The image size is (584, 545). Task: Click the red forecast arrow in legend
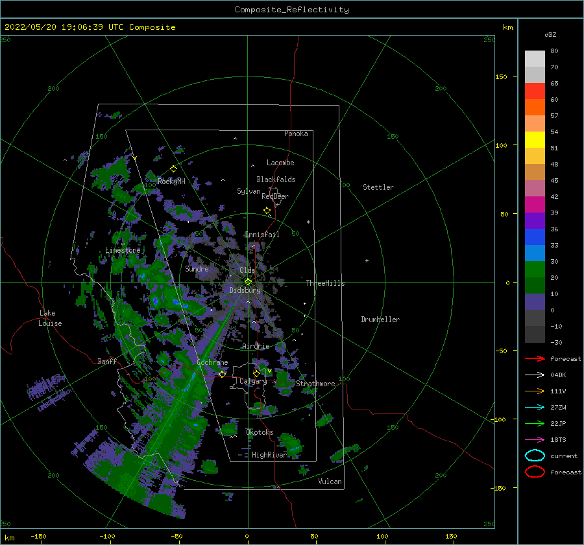[x=535, y=358]
